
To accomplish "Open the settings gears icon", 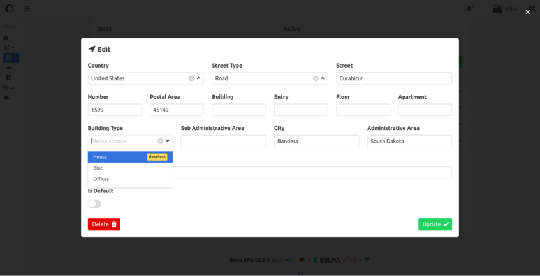I will [x=532, y=9].
